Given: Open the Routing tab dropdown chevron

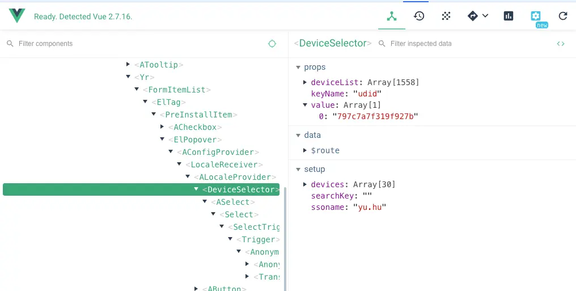Looking at the screenshot, I should [485, 16].
